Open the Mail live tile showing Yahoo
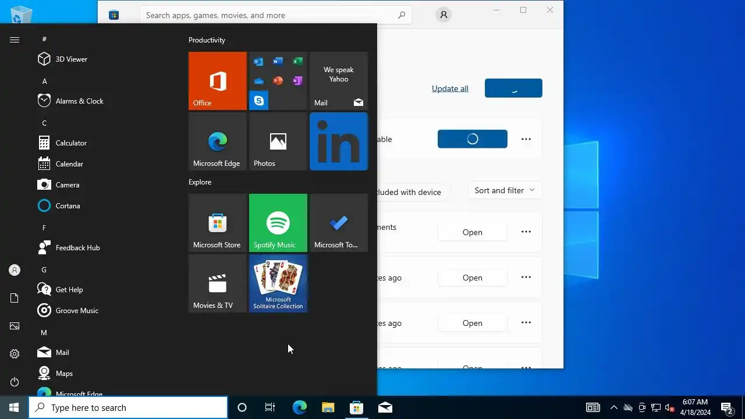The height and width of the screenshot is (419, 745). tap(339, 81)
